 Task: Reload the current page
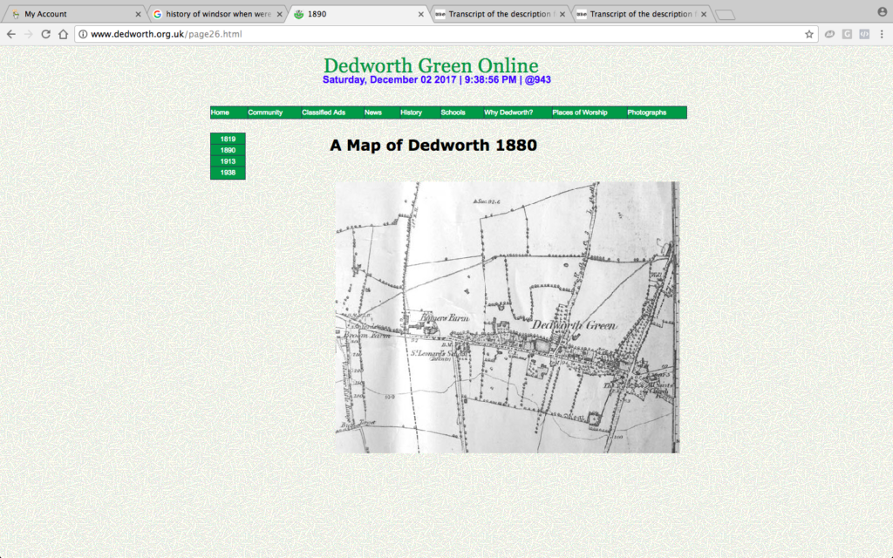pyautogui.click(x=45, y=34)
